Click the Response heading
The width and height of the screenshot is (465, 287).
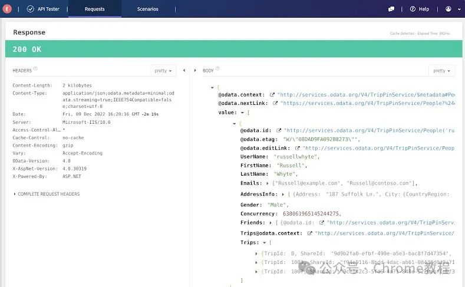pyautogui.click(x=29, y=32)
